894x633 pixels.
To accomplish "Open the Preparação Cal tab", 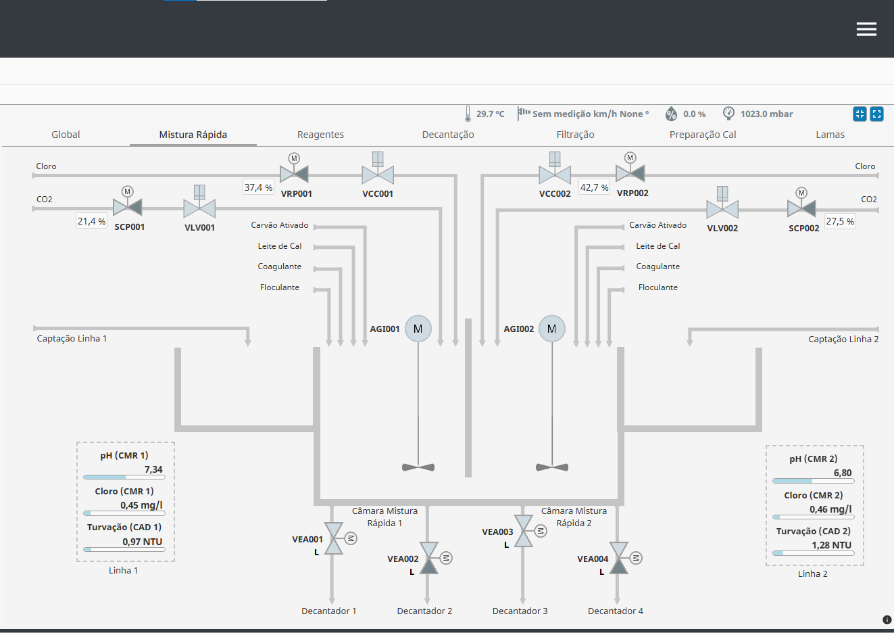I will 703,135.
